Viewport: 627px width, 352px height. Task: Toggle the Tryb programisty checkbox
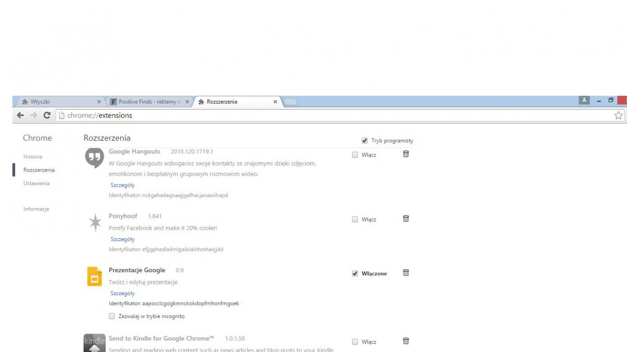[365, 141]
